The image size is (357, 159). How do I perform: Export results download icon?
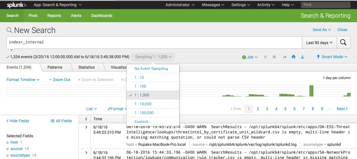[x=302, y=57]
